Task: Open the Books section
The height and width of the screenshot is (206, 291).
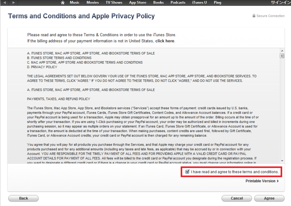Action: [x=159, y=3]
